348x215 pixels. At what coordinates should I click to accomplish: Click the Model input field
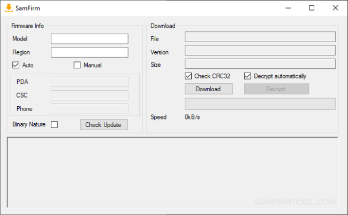click(x=89, y=39)
